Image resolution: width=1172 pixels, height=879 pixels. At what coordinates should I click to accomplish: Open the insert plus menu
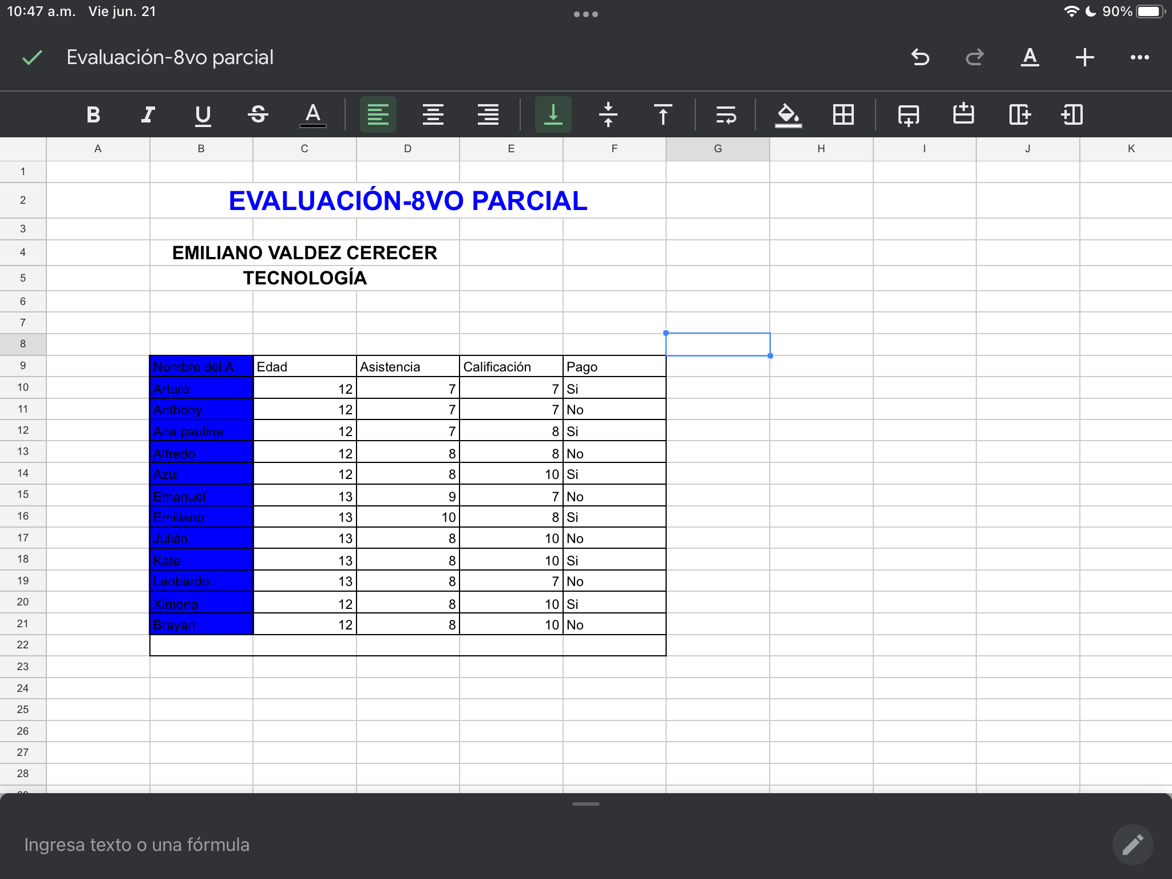pyautogui.click(x=1085, y=57)
